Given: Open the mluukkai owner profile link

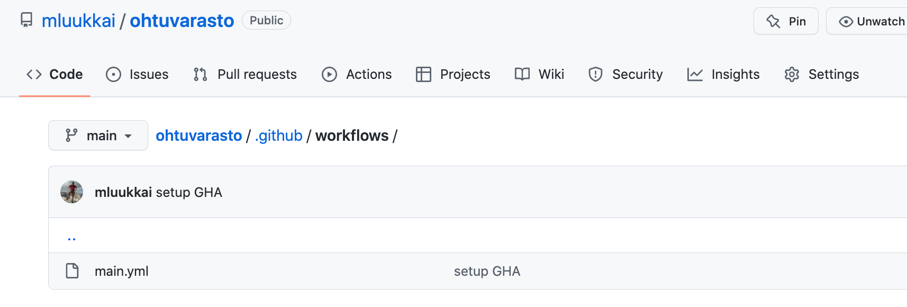Looking at the screenshot, I should (x=78, y=21).
